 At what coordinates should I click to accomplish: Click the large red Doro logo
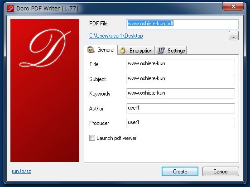click(45, 91)
